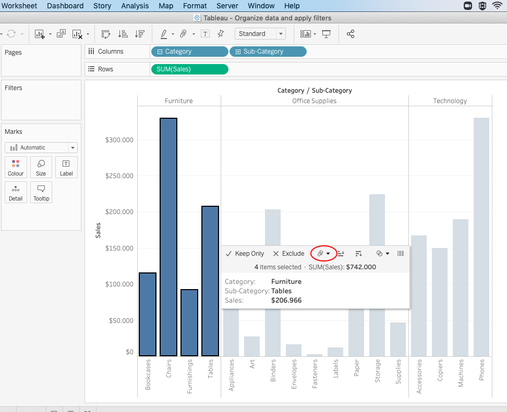Open the Help menu
This screenshot has width=507, height=412.
pos(292,6)
